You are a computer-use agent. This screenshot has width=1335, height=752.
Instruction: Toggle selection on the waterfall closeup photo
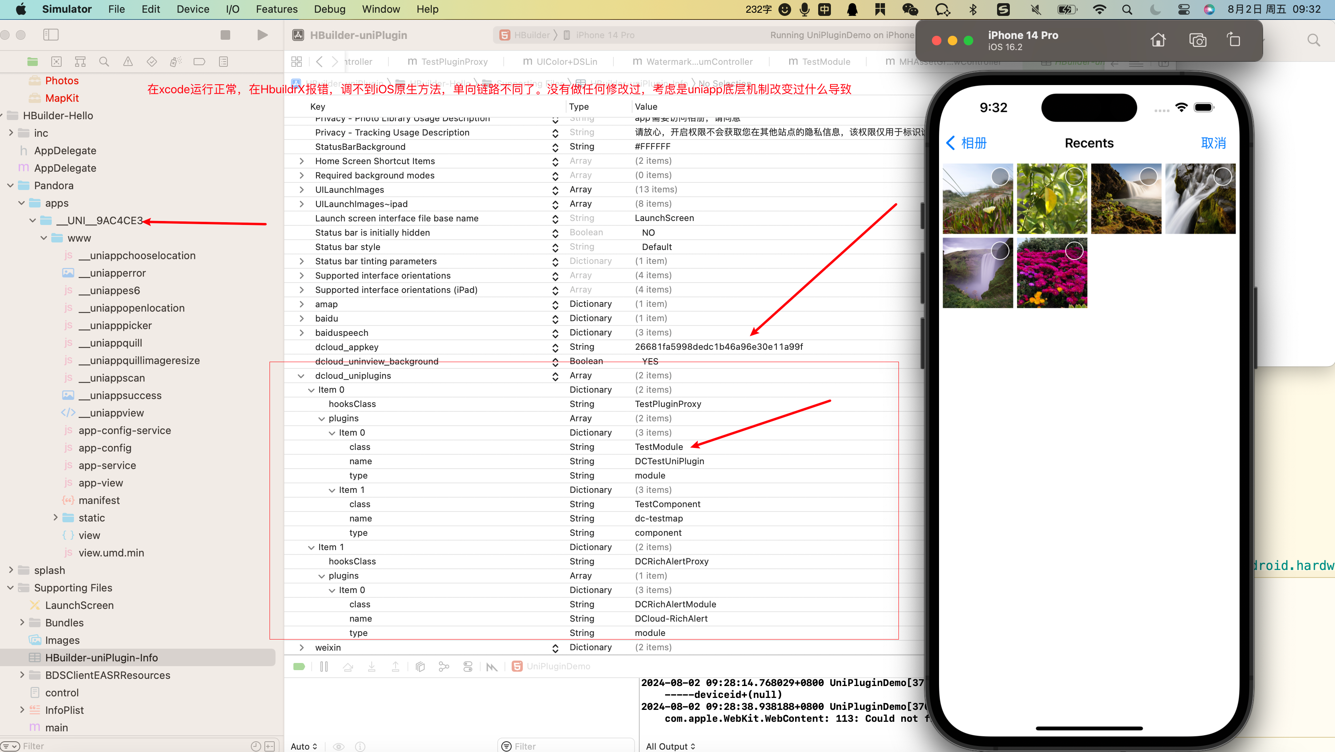pyautogui.click(x=1222, y=177)
